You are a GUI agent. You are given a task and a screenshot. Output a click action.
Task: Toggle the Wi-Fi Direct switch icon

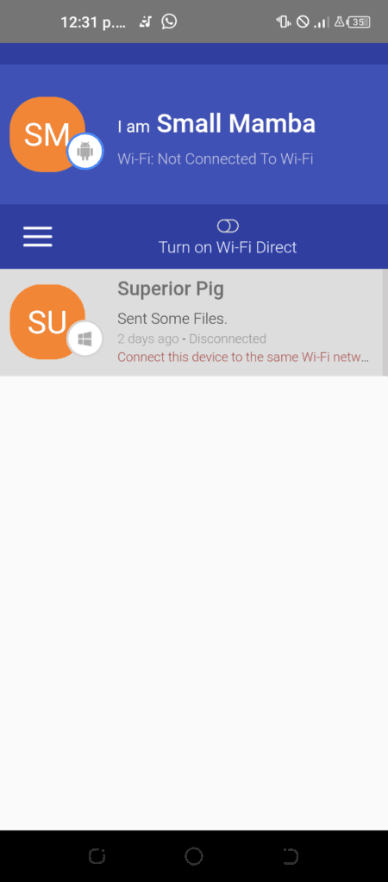coord(228,227)
